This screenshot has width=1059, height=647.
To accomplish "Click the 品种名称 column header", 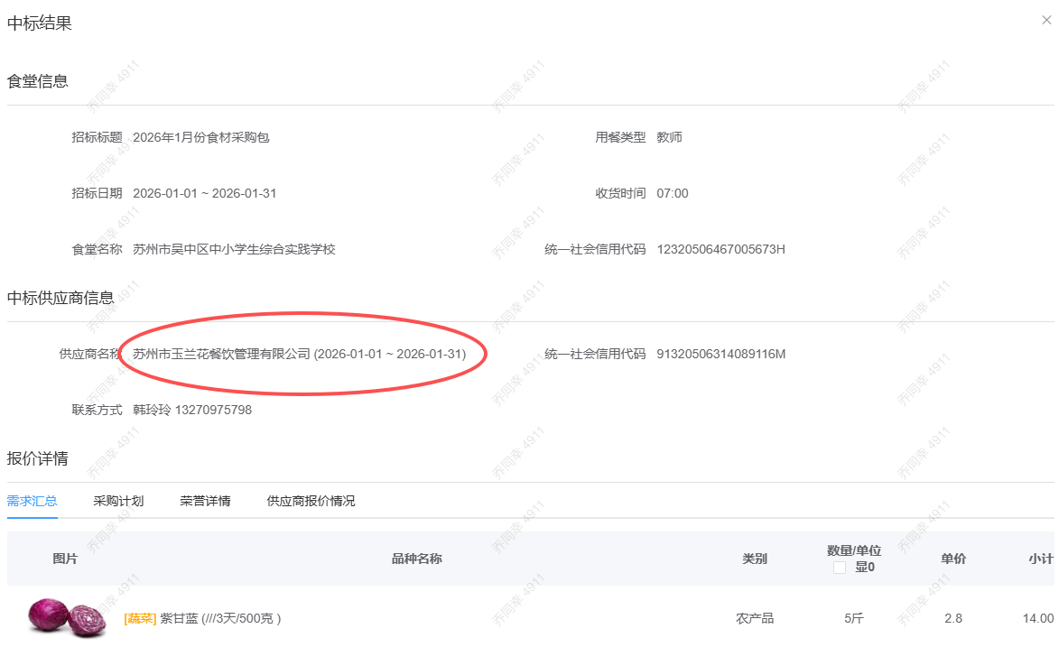I will pos(416,559).
